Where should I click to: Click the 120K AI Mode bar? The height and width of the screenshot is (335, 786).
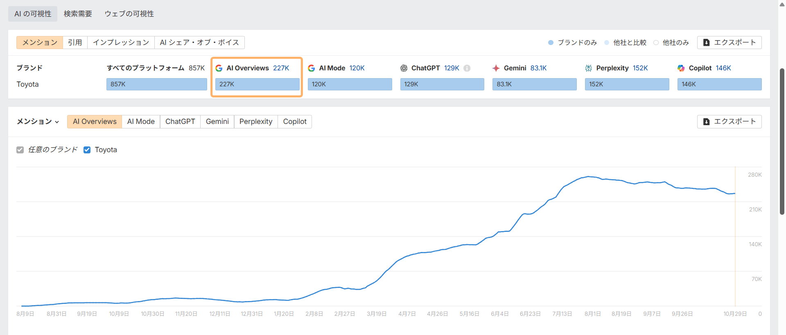(x=350, y=84)
